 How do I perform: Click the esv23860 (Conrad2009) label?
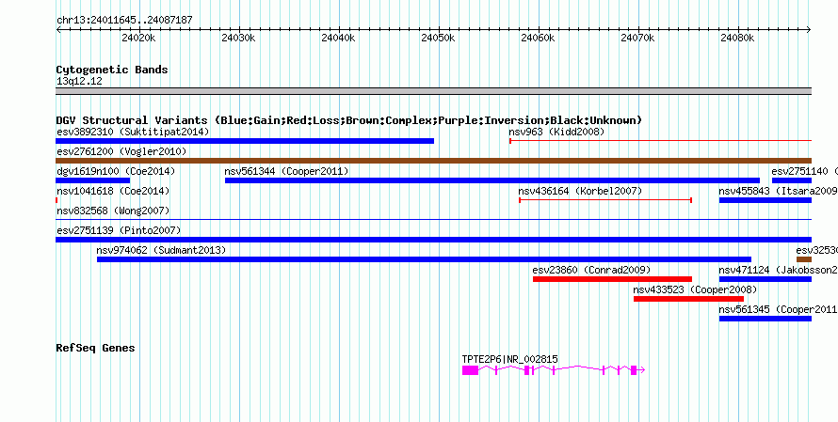point(591,270)
